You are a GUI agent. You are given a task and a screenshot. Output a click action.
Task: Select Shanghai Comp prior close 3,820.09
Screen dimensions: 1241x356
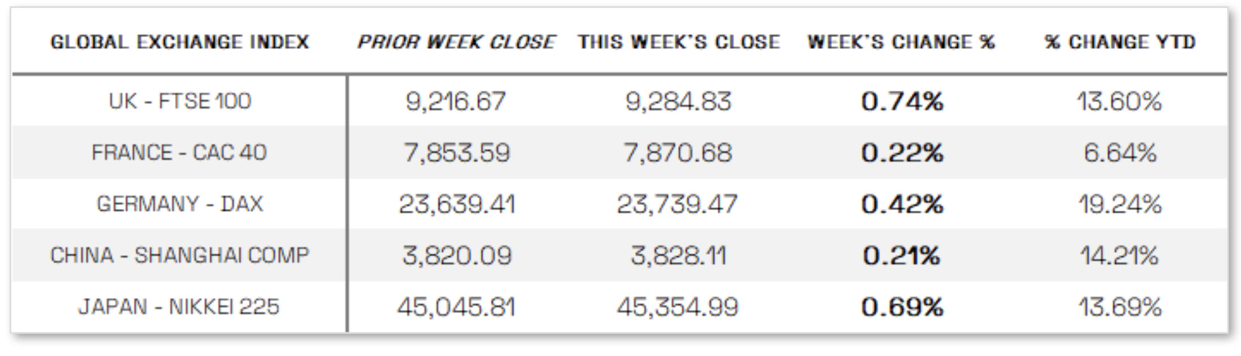click(457, 256)
